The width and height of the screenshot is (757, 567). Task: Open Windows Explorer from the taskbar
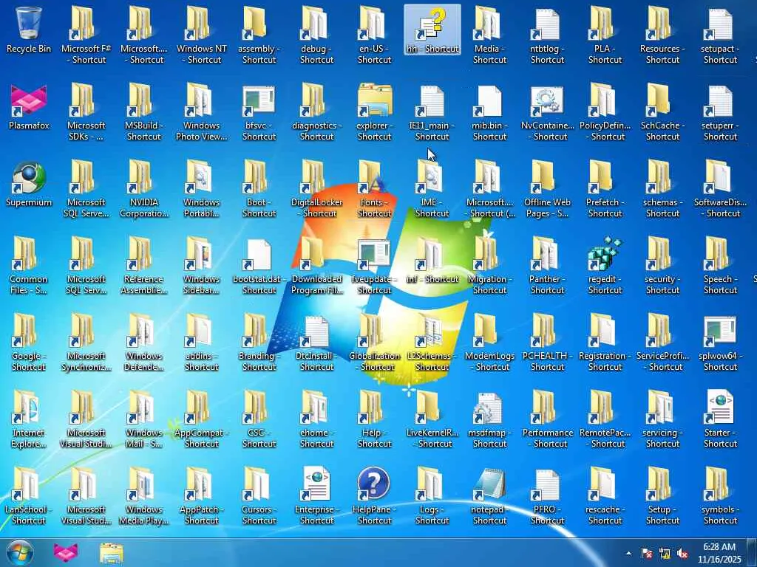point(112,552)
